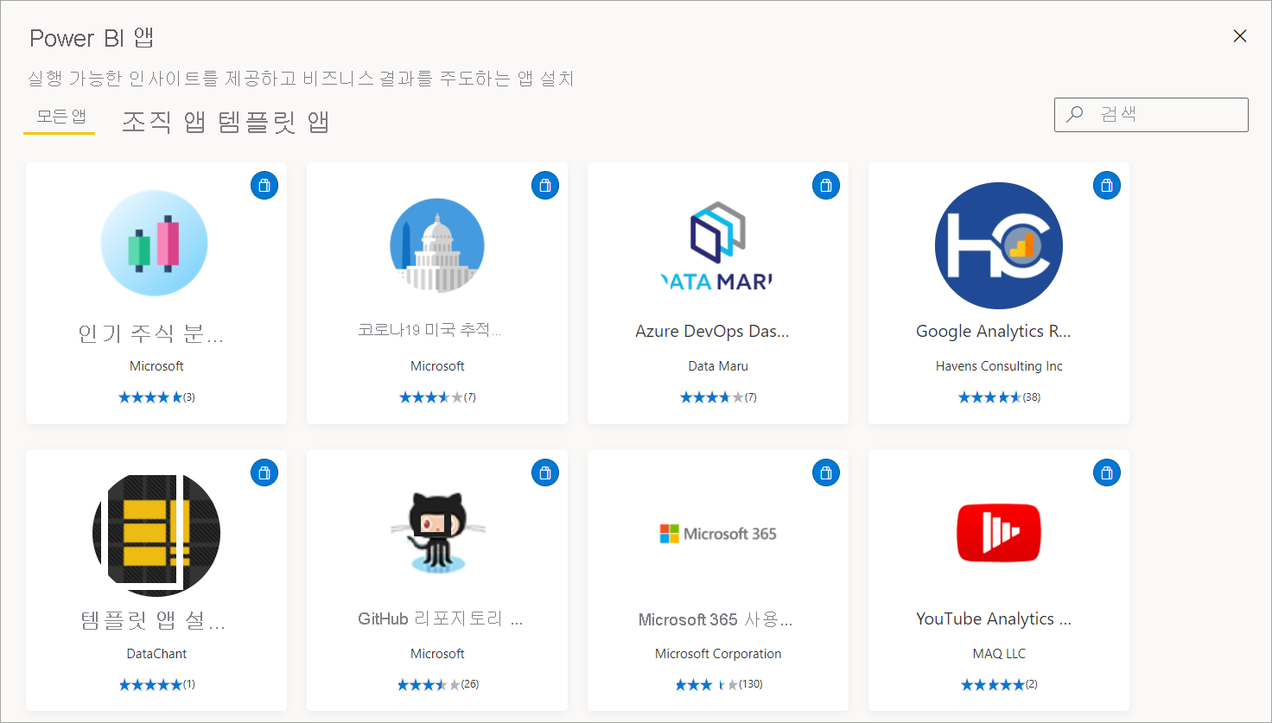Focus the 검색 input field
This screenshot has width=1272, height=723.
pyautogui.click(x=1151, y=115)
